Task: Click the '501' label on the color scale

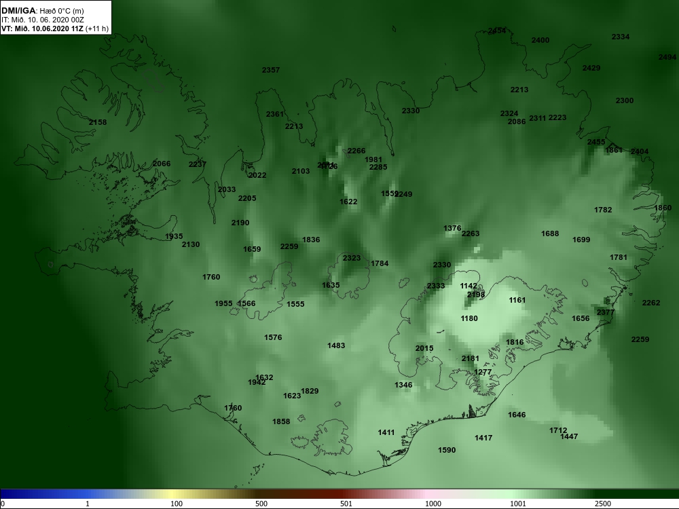Action: pos(346,504)
